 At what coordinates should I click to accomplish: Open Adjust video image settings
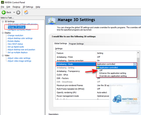19,61
